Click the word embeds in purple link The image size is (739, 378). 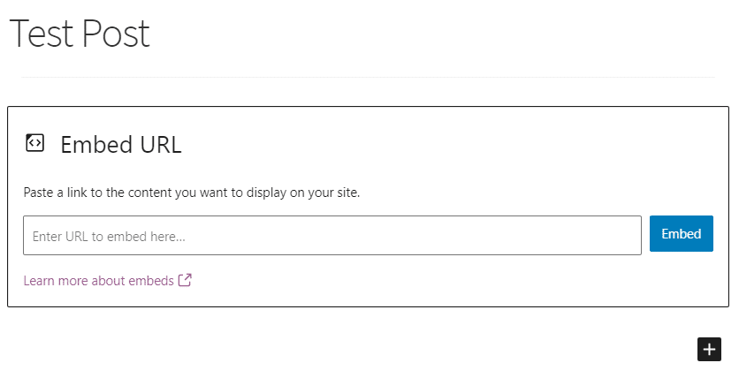151,281
